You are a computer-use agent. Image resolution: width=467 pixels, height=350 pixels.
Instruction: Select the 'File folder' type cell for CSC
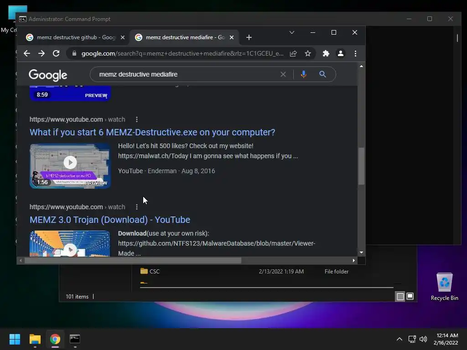(337, 272)
